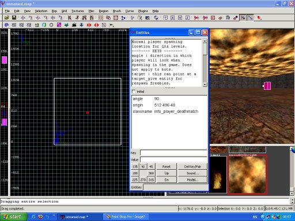Screen dimensions: 295x221
Task: Click the Select Complete Tall icon
Action: (x=70, y=18)
